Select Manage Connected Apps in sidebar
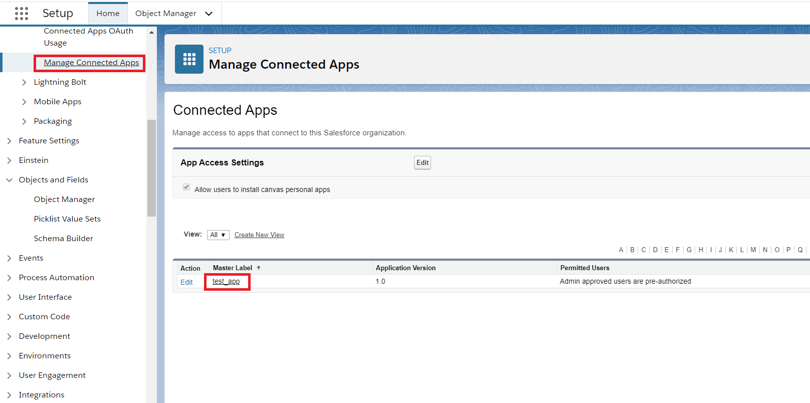 pos(91,63)
